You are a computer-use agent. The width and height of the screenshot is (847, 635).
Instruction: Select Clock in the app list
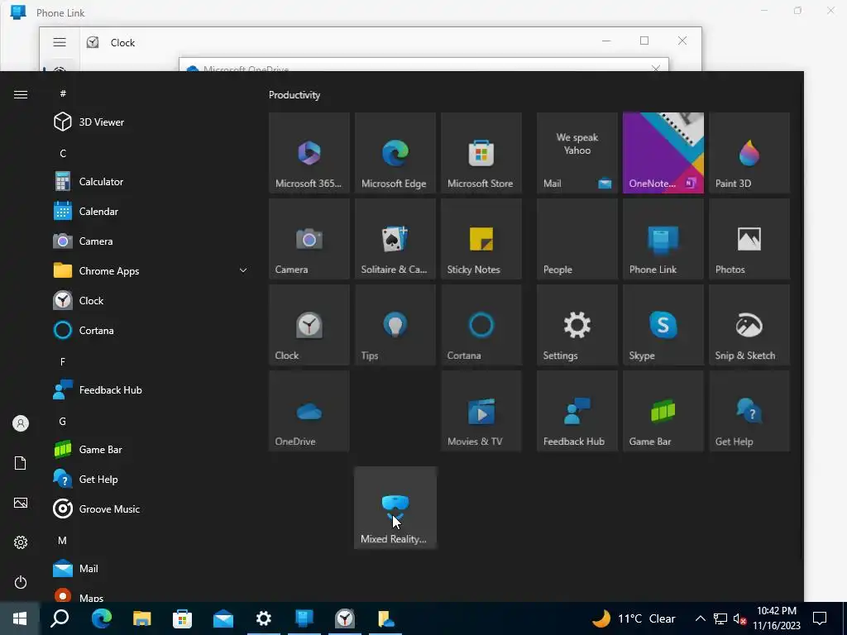(x=151, y=300)
